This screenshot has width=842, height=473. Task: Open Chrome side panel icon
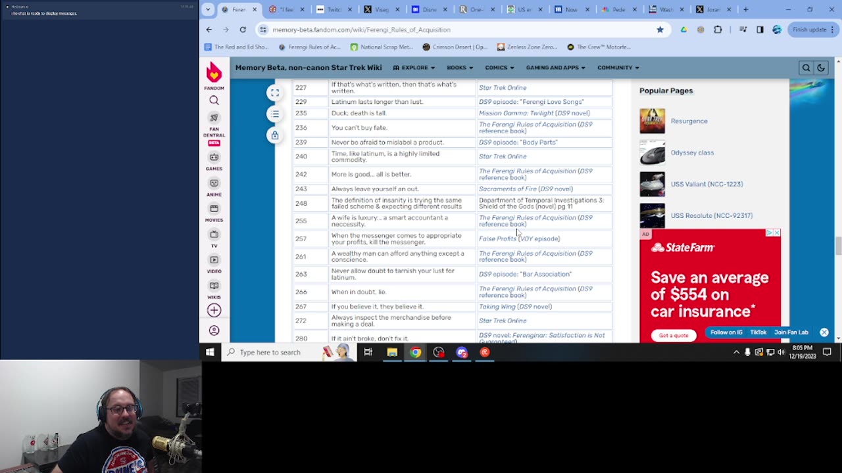point(760,30)
